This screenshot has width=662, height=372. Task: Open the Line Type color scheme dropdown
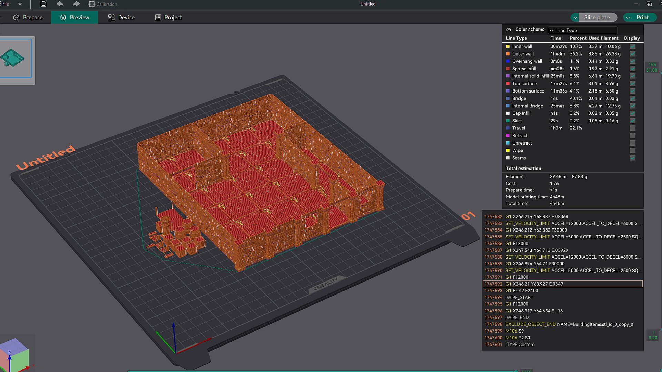[583, 30]
